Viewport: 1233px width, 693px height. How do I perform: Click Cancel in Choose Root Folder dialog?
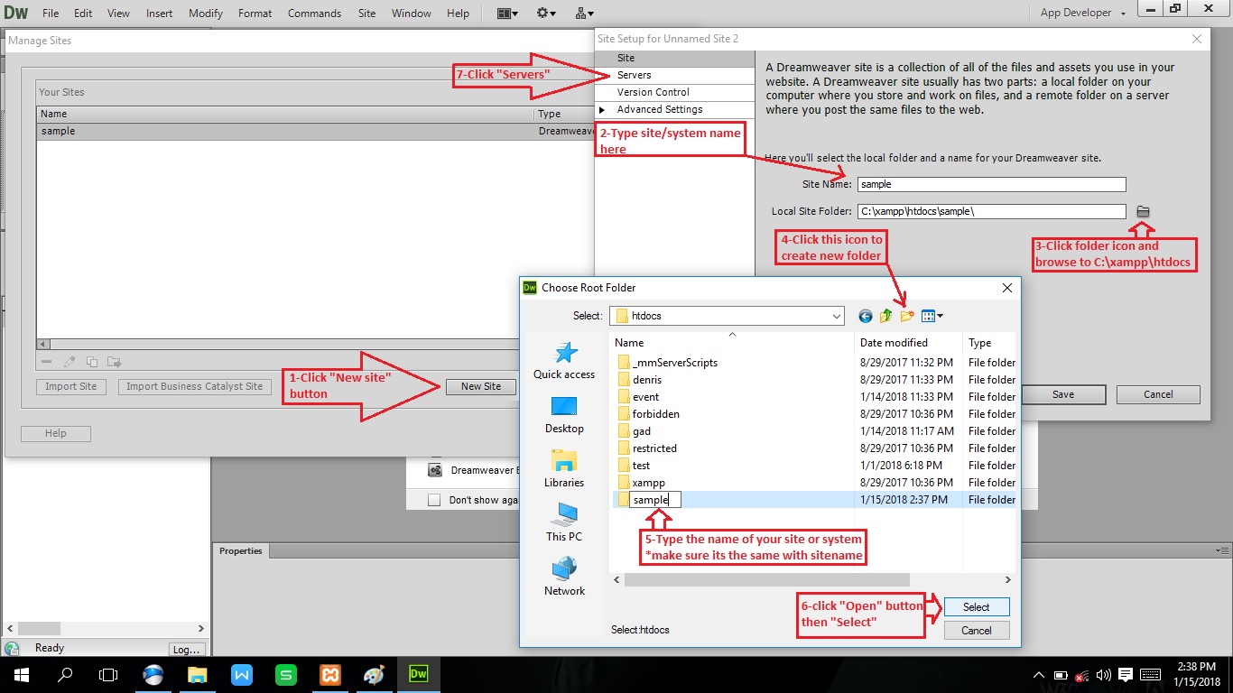(977, 631)
